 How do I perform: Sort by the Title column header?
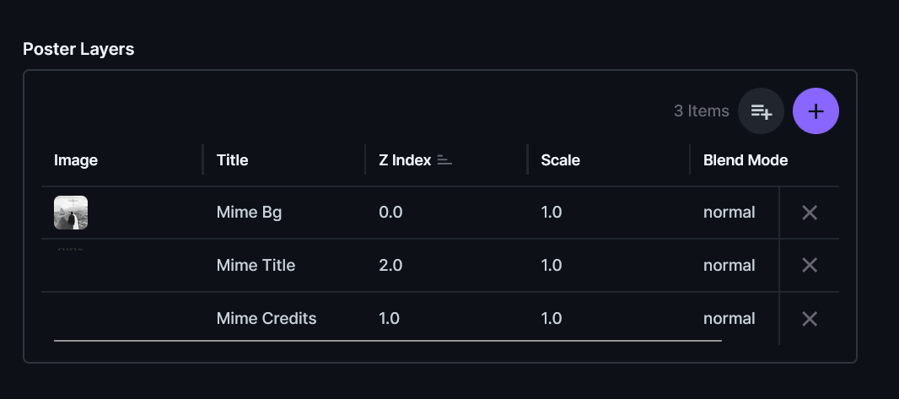tap(233, 160)
